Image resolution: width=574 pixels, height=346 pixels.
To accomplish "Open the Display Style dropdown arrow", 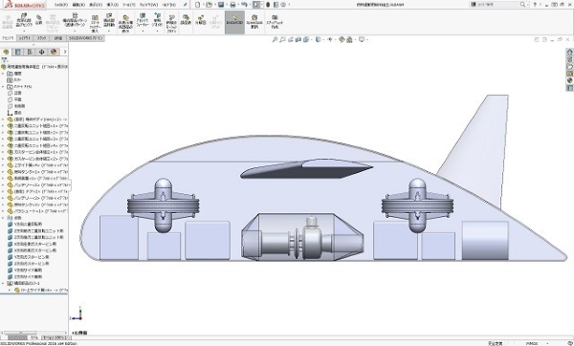I will tap(323, 40).
